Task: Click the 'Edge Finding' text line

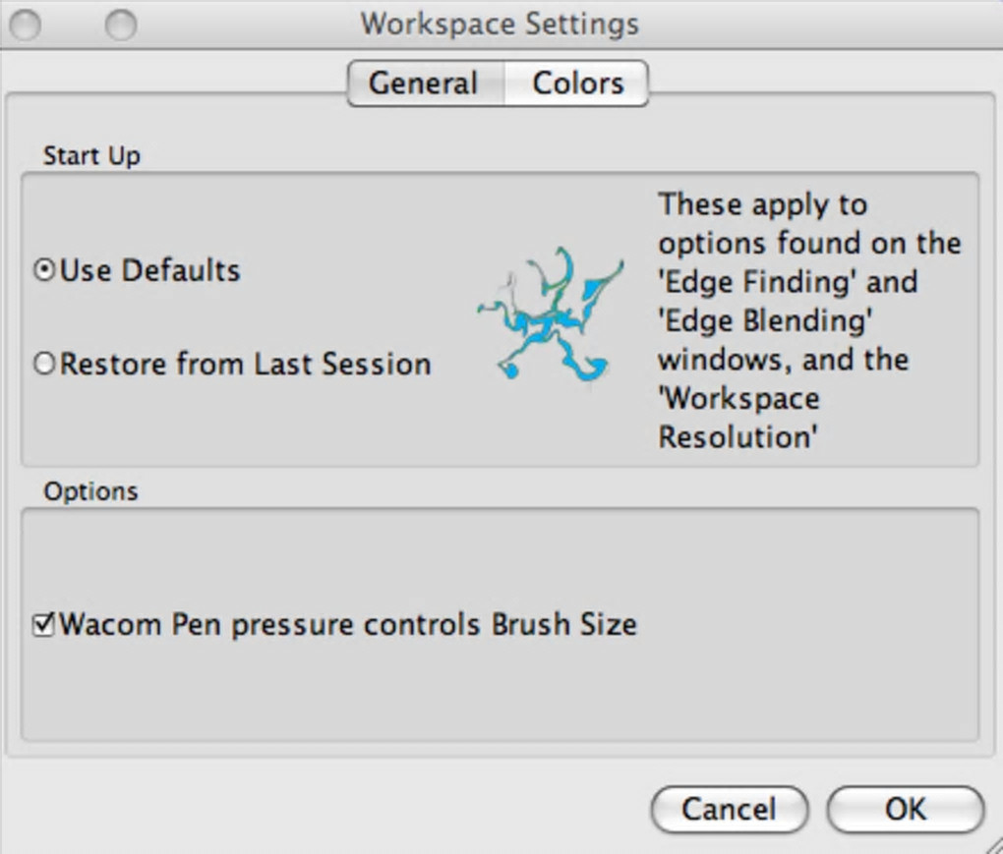Action: point(787,282)
